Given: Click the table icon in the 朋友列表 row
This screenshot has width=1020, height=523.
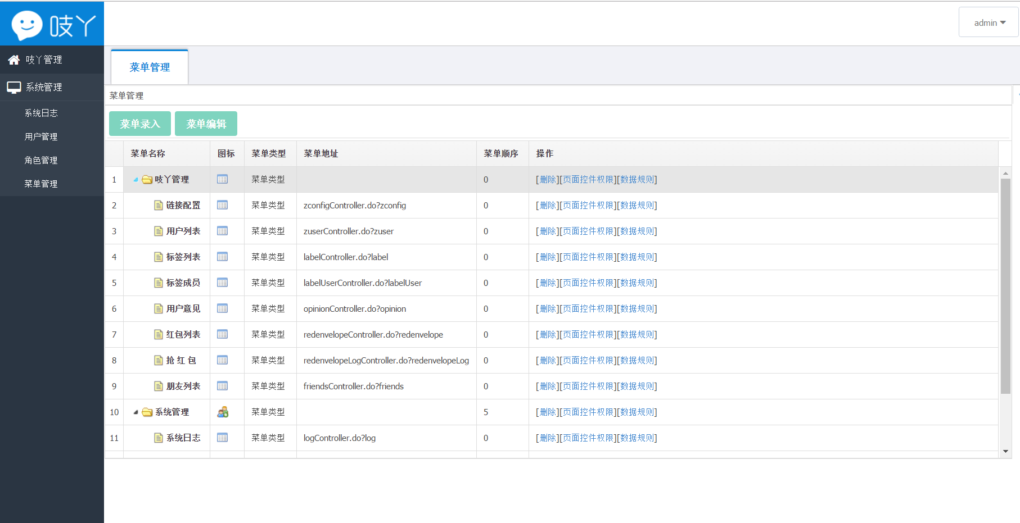Looking at the screenshot, I should (x=223, y=386).
